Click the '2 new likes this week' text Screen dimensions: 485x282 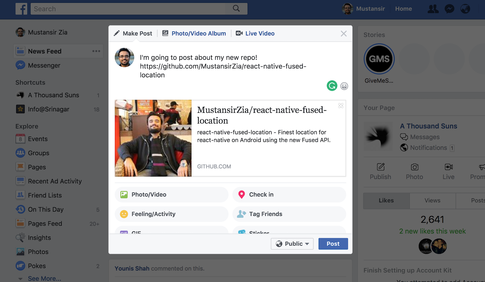432,231
